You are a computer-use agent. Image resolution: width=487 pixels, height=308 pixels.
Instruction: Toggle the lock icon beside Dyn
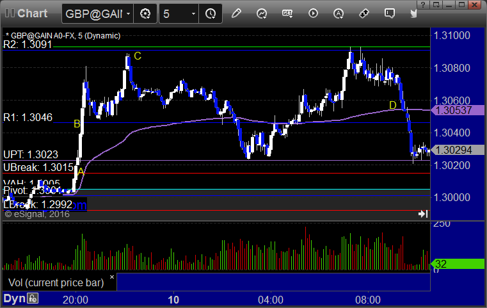coord(33,298)
